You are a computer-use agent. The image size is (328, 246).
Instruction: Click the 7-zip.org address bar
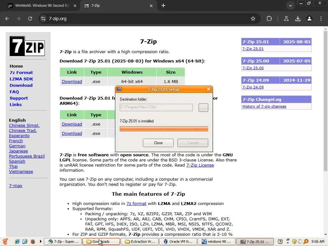(x=146, y=19)
